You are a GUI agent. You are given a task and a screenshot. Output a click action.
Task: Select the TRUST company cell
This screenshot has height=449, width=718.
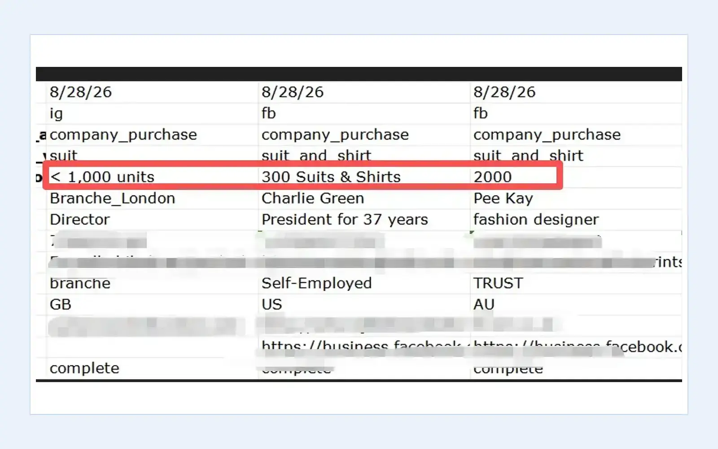click(x=576, y=283)
